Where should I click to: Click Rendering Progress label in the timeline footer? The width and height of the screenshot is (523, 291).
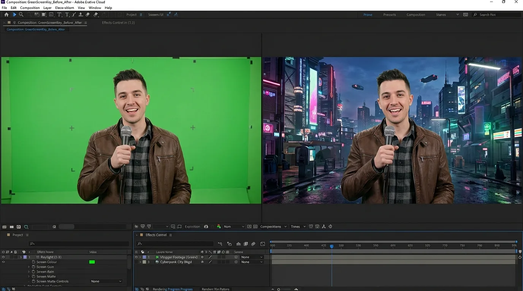point(173,289)
